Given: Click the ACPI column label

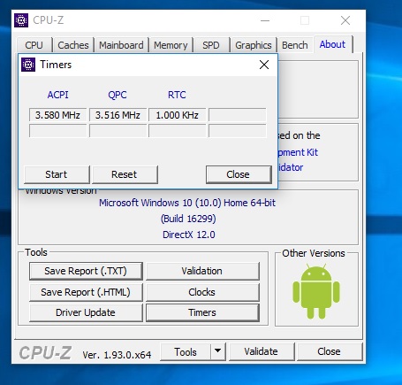Looking at the screenshot, I should click(x=57, y=95).
